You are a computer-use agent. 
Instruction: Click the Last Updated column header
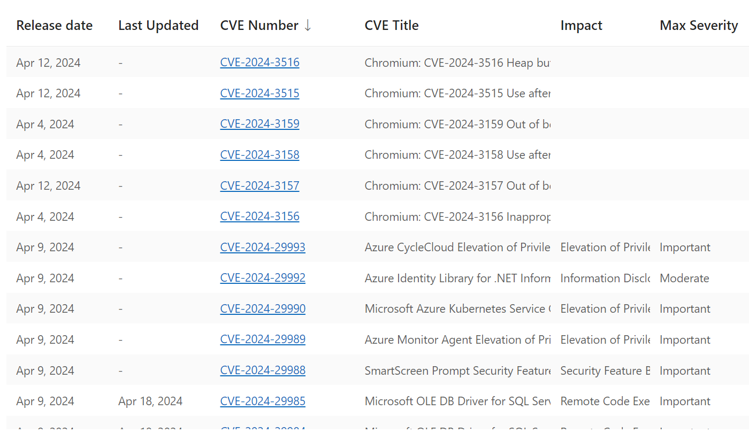pos(158,26)
